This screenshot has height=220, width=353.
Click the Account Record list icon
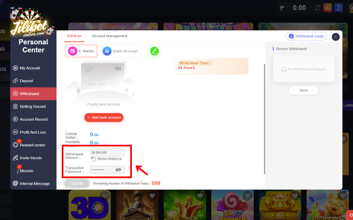pos(15,119)
